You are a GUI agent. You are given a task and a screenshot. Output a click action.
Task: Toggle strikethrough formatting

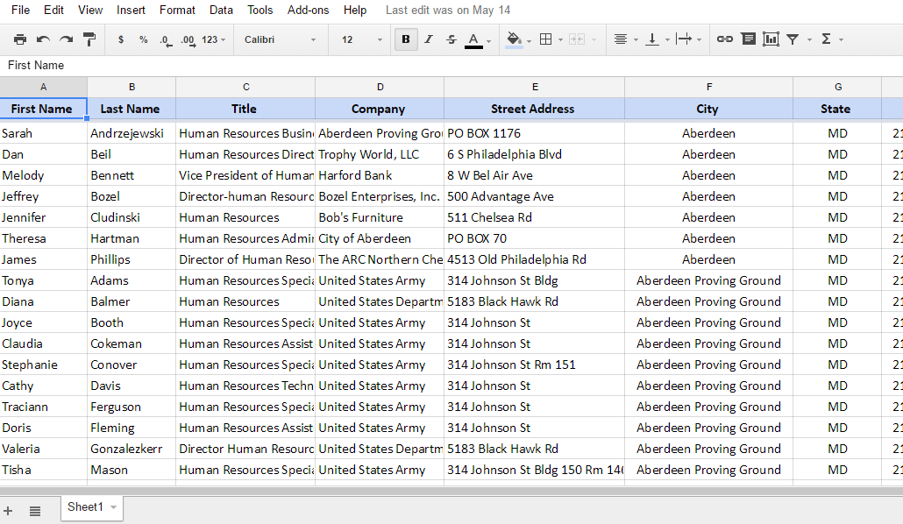coord(451,39)
